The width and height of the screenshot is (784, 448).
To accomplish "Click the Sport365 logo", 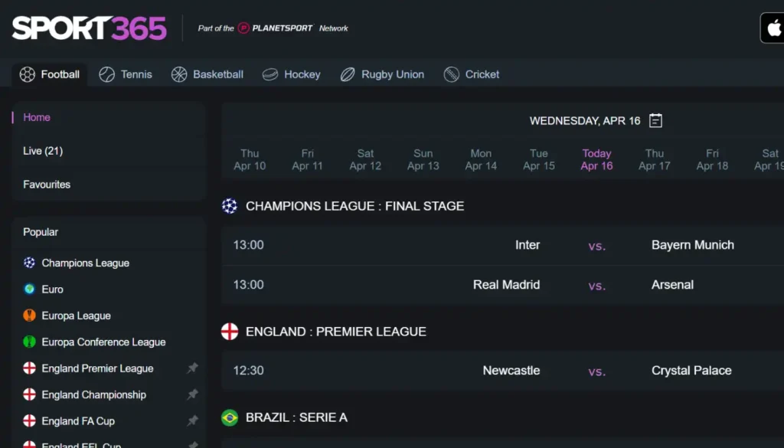I will point(89,28).
